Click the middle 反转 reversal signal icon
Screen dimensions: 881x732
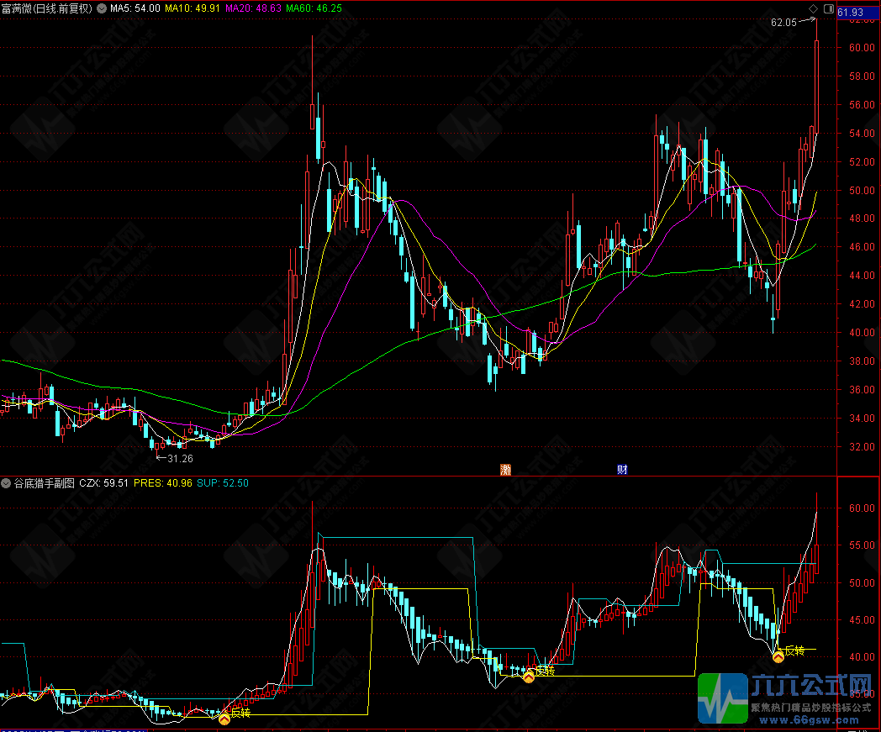click(529, 677)
